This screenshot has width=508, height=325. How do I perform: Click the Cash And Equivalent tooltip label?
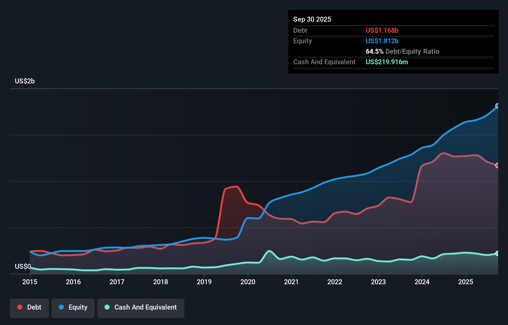pyautogui.click(x=324, y=62)
